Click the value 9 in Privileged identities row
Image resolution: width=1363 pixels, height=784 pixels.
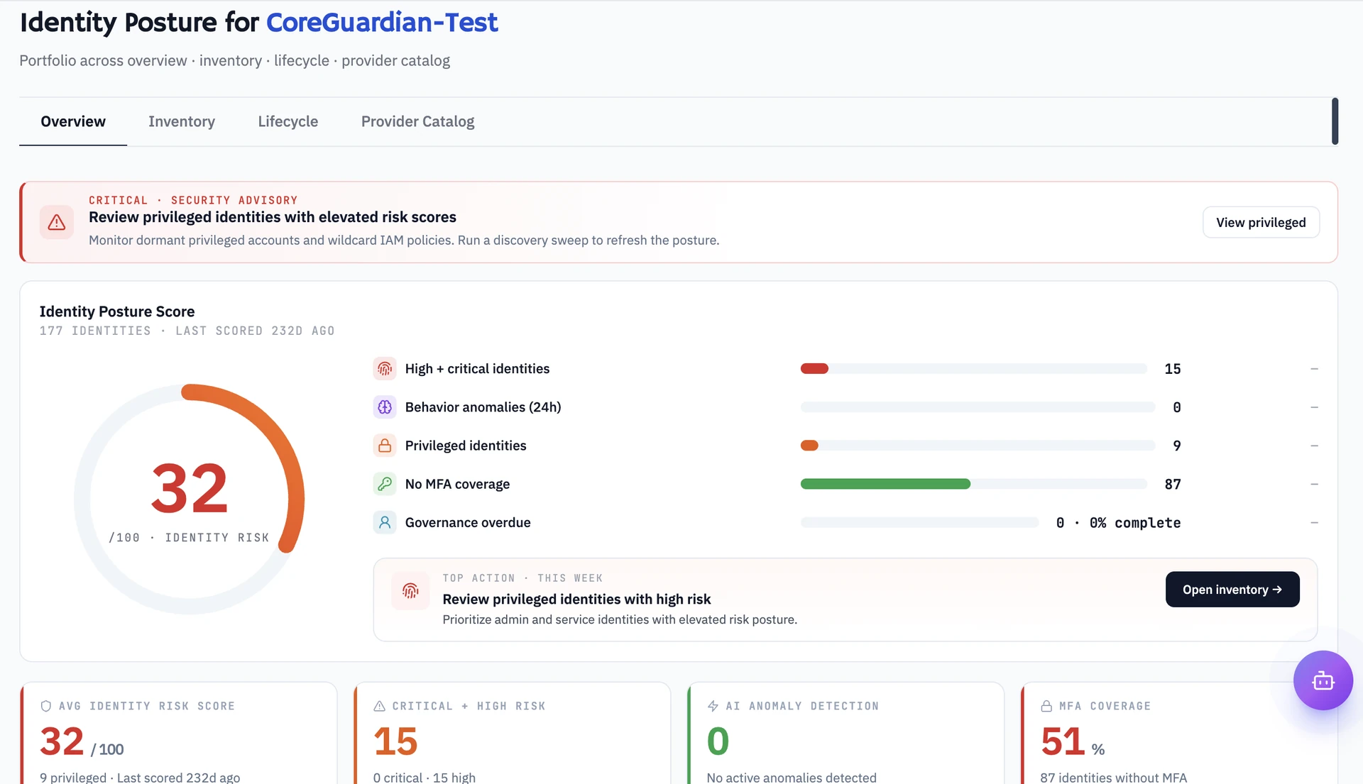pos(1177,446)
